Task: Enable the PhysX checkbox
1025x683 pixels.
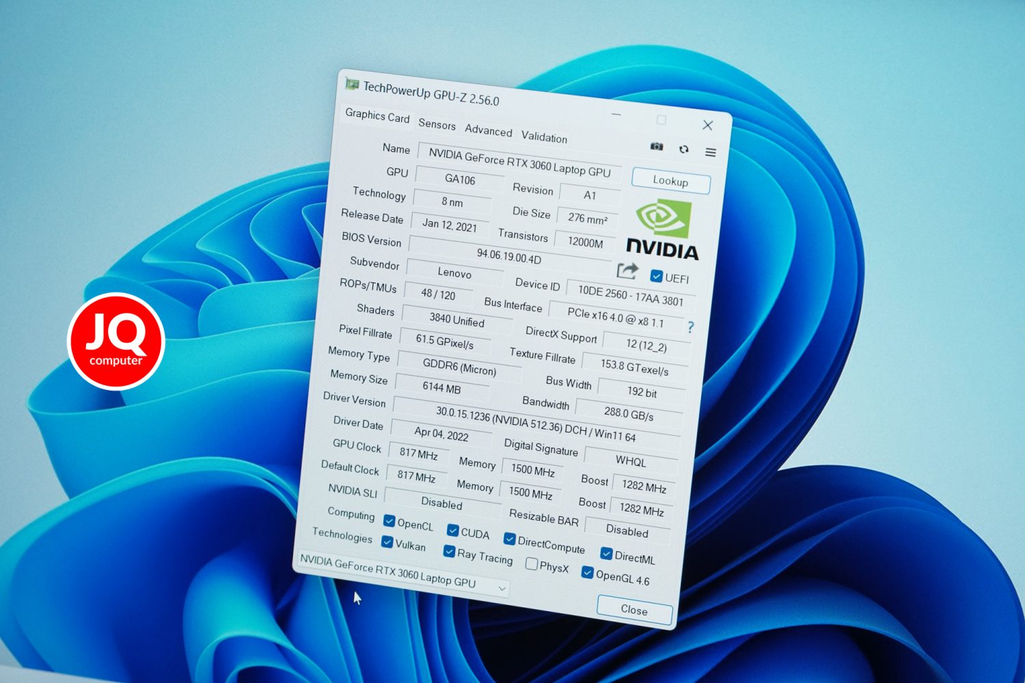Action: click(532, 563)
